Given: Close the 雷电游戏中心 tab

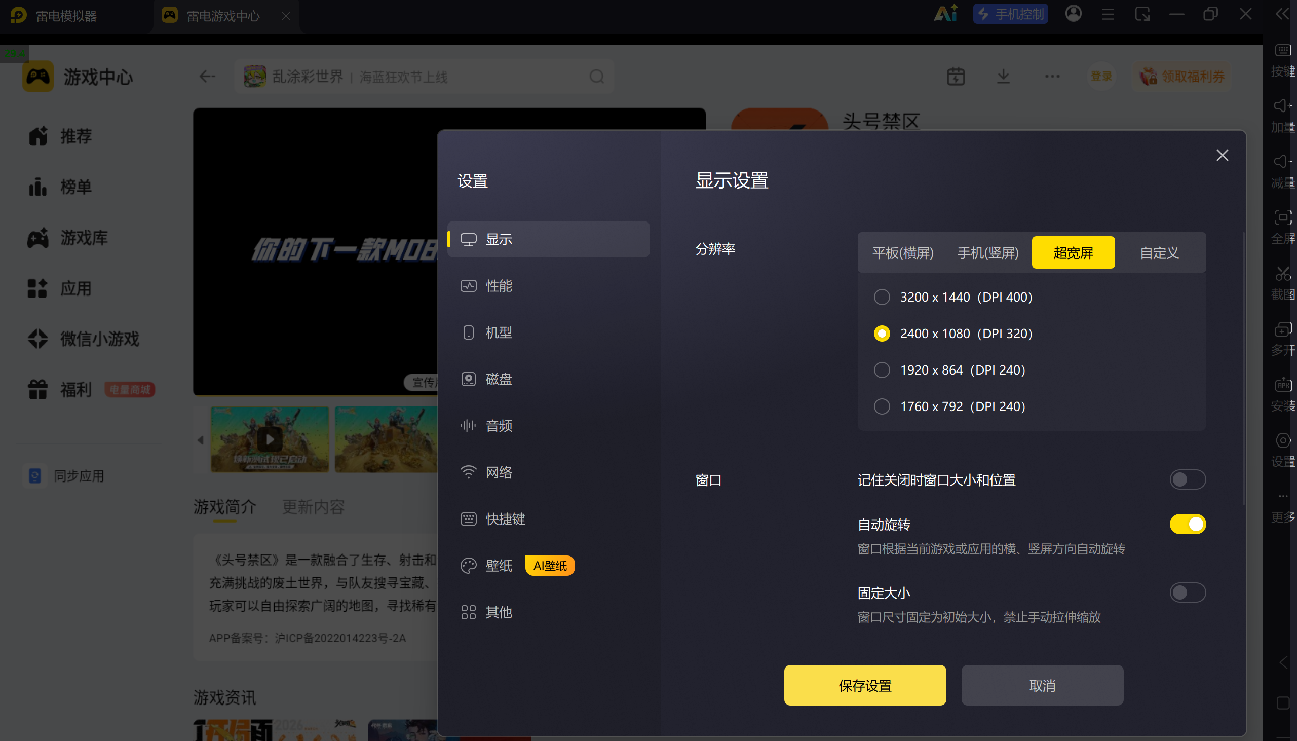Looking at the screenshot, I should click(286, 16).
